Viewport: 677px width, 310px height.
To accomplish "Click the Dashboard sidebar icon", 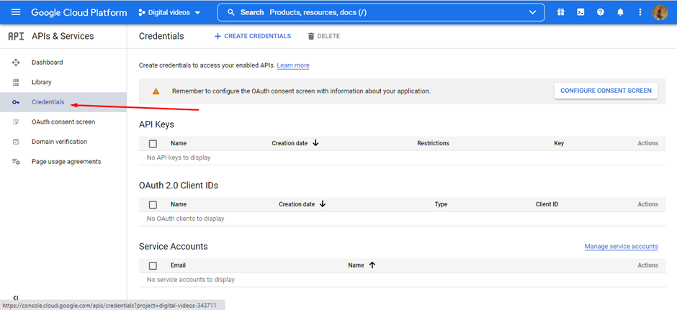I will point(16,63).
